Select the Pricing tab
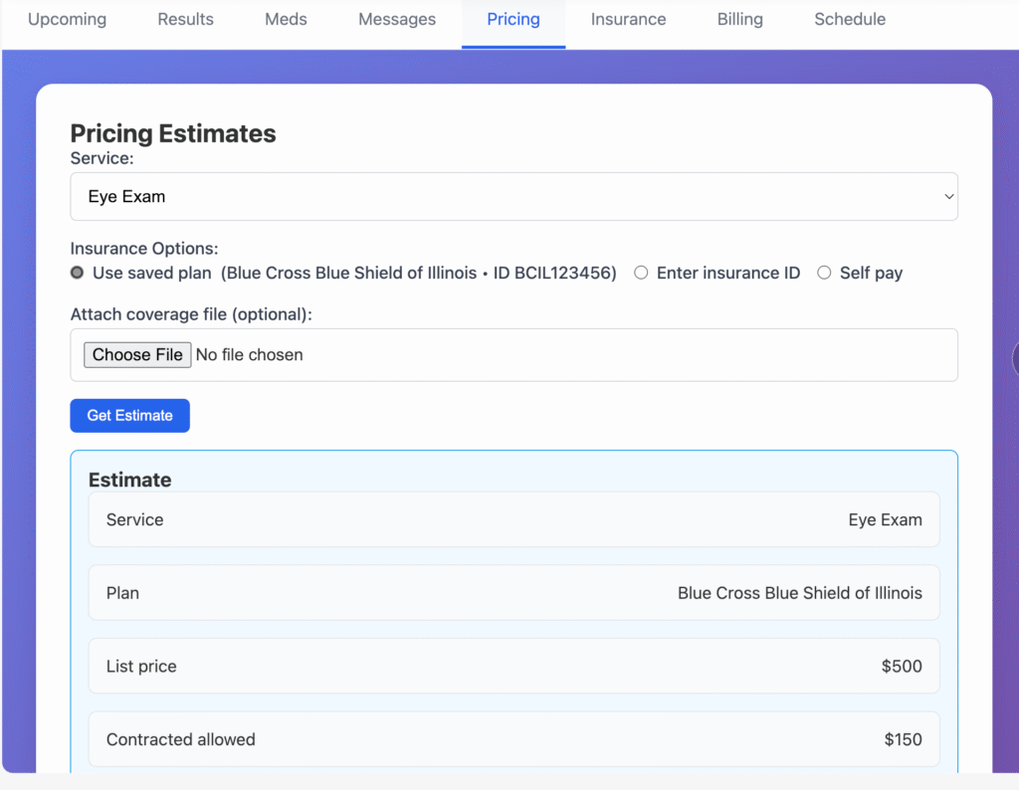 [x=513, y=20]
